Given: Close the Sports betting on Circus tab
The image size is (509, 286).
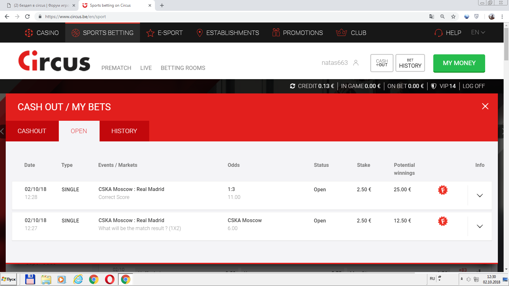Looking at the screenshot, I should 150,5.
